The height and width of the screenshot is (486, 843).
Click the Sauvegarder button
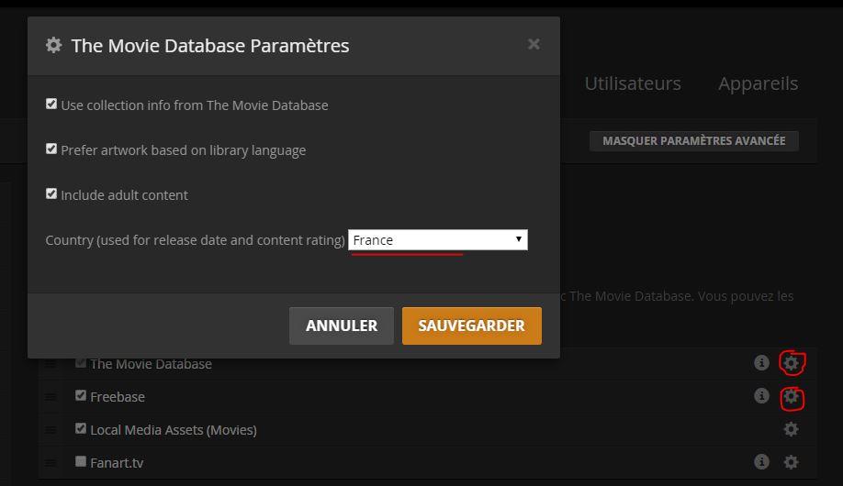[471, 326]
